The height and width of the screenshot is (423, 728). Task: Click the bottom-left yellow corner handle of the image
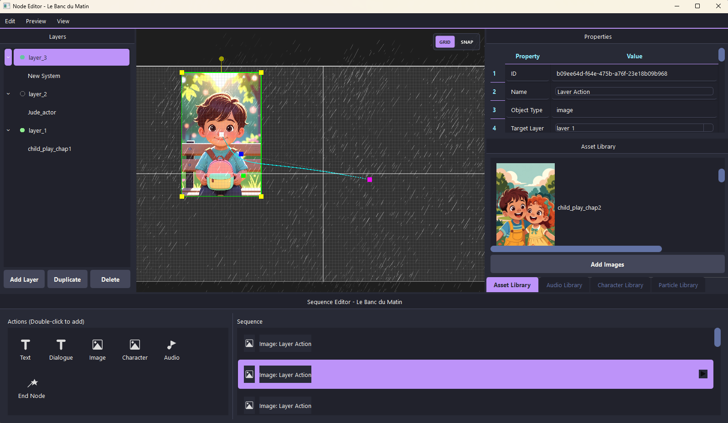(x=182, y=196)
